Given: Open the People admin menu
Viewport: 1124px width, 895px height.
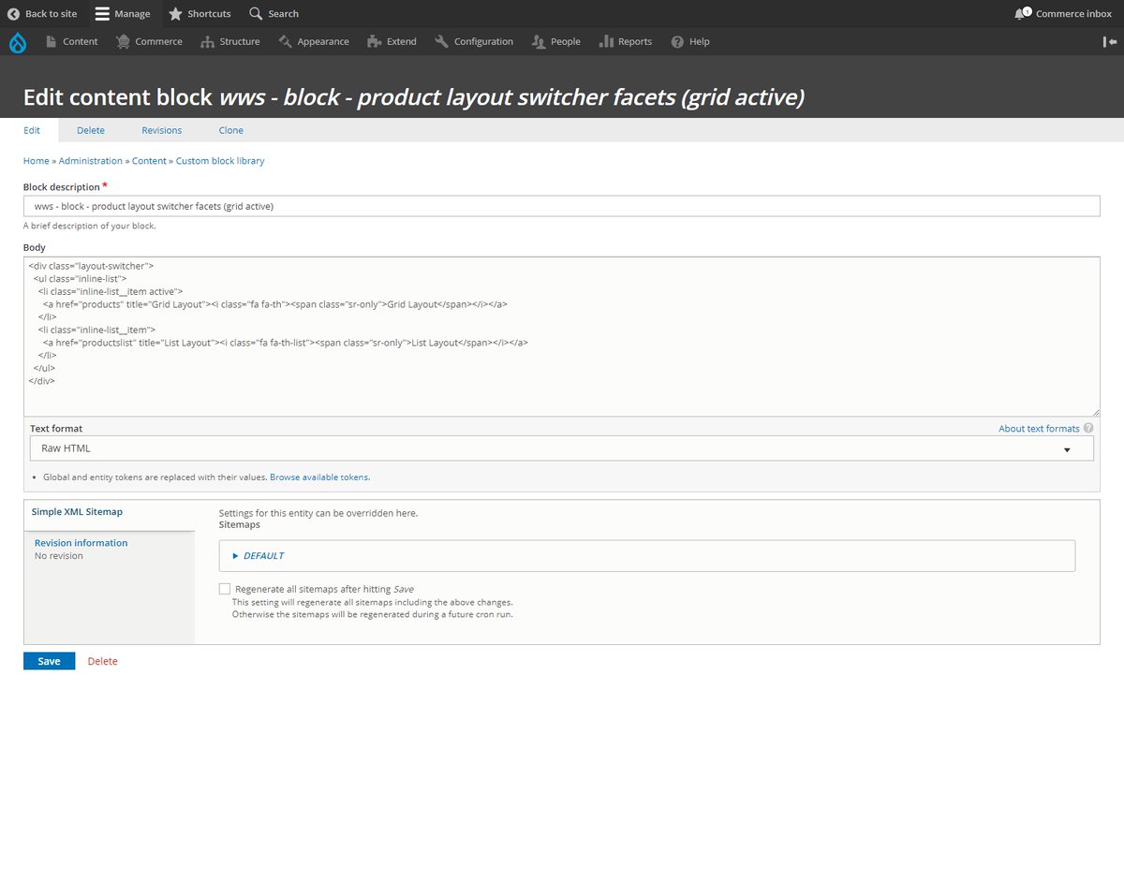Looking at the screenshot, I should pos(556,42).
